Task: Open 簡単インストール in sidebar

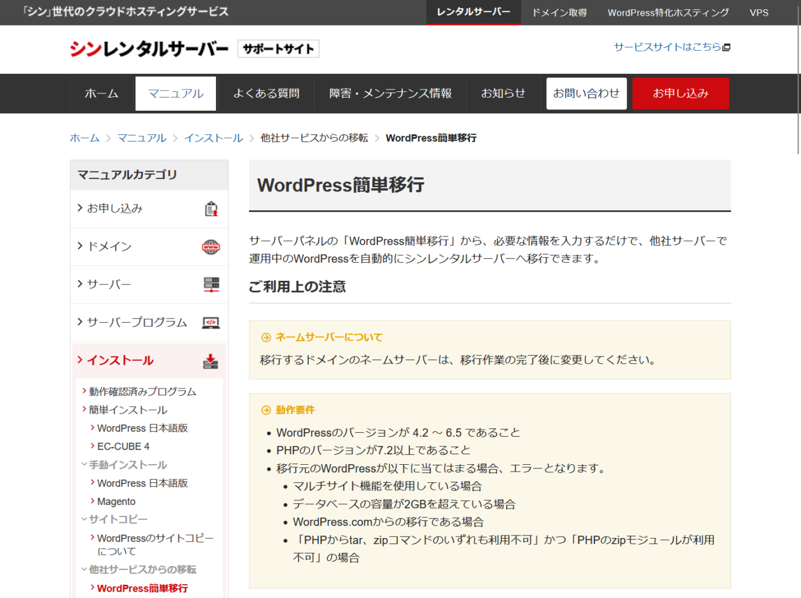Action: [x=128, y=410]
